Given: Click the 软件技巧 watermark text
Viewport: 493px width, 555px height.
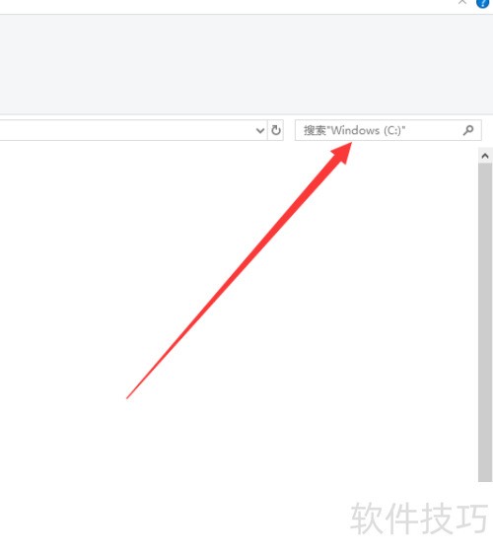Looking at the screenshot, I should (x=419, y=519).
